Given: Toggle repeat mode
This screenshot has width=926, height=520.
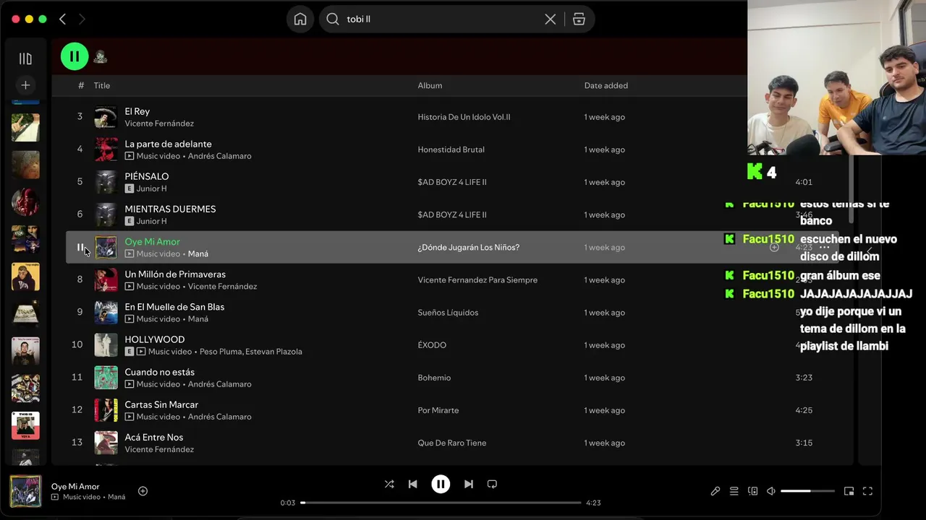Looking at the screenshot, I should 492,484.
